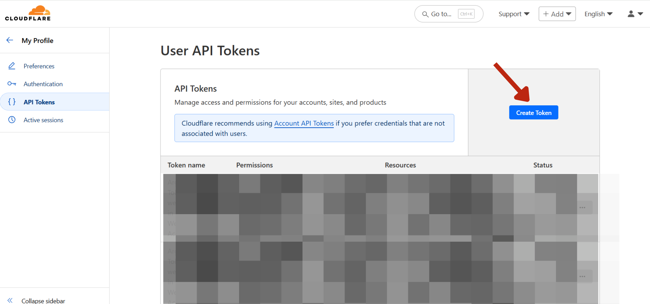
Task: Open the English language dropdown
Action: point(598,14)
